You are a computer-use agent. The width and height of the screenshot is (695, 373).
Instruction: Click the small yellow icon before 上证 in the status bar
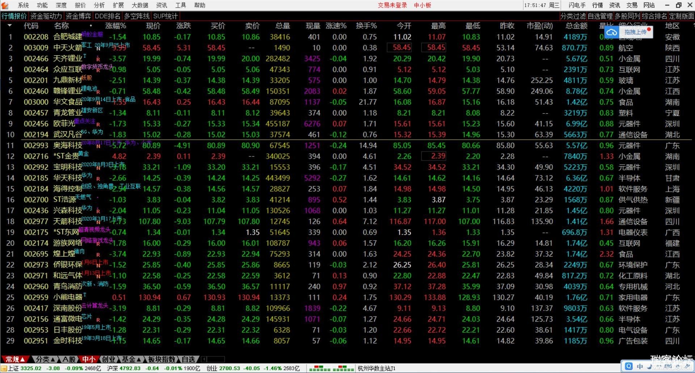pos(4,369)
